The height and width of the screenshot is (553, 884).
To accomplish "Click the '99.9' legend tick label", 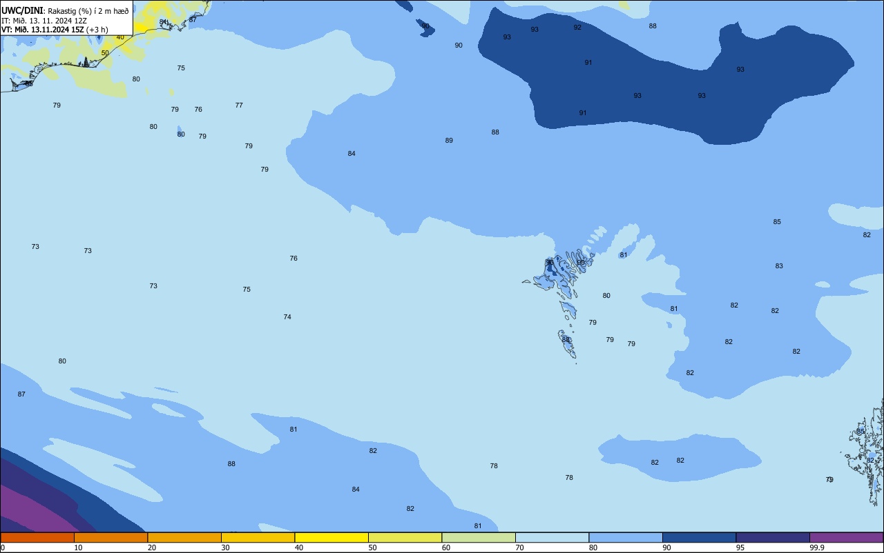I will pyautogui.click(x=818, y=547).
